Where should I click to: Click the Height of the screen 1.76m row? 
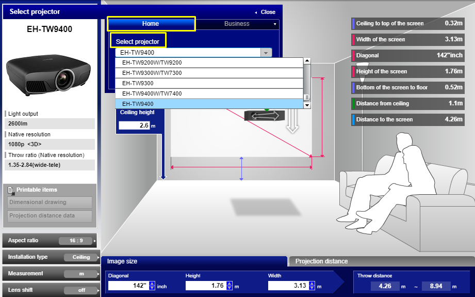point(408,72)
